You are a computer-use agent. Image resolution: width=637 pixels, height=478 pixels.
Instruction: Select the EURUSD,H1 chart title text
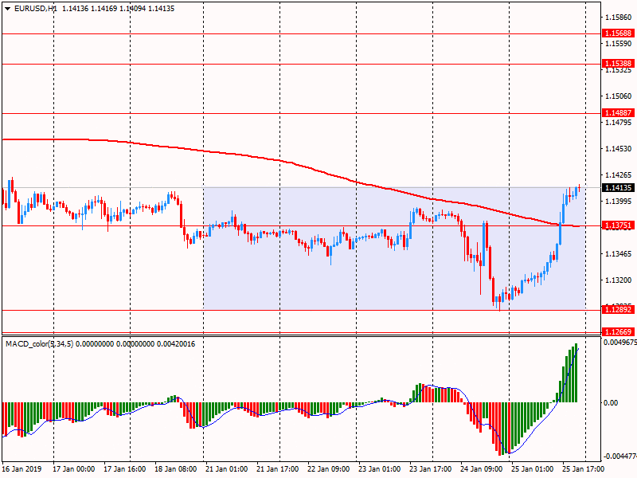[36, 9]
